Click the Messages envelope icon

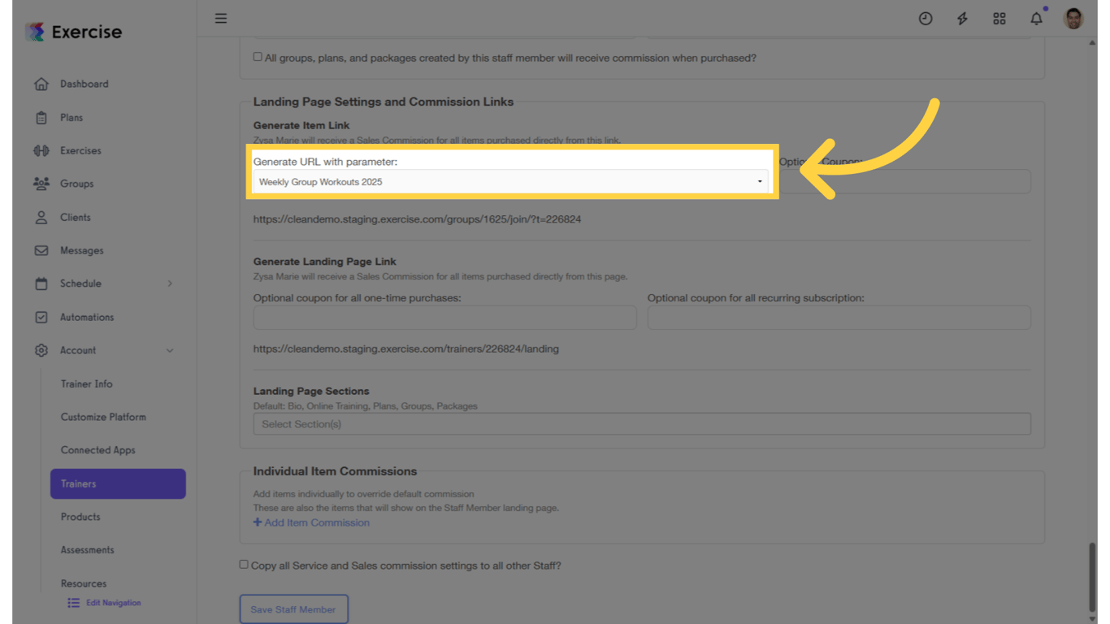click(41, 250)
